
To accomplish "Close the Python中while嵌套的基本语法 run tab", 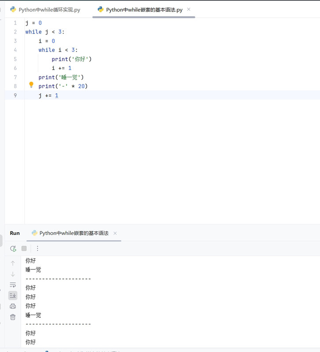I will (115, 233).
